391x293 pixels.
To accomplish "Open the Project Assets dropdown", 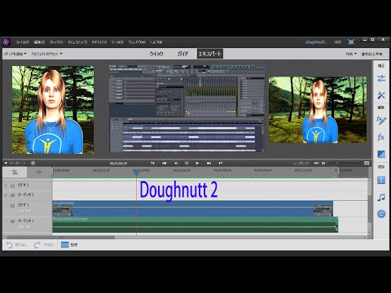I will (x=46, y=54).
